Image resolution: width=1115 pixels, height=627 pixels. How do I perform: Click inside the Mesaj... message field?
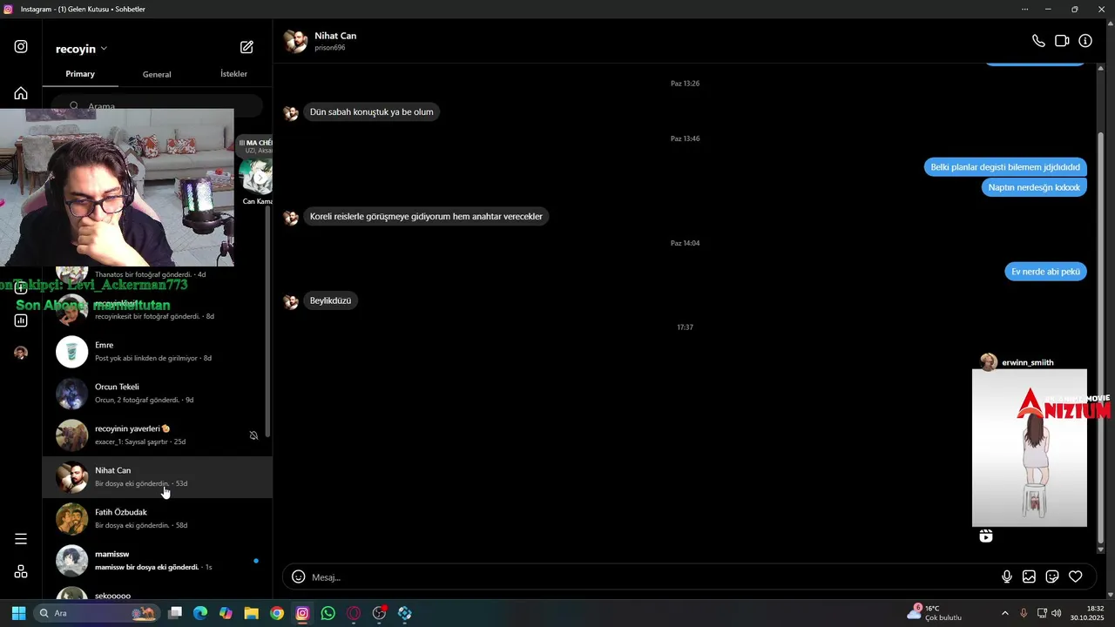tap(653, 576)
